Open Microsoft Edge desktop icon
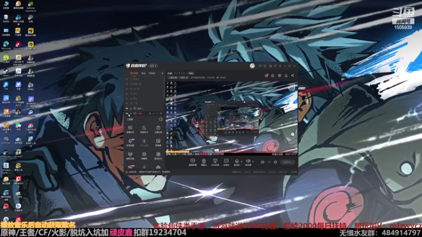 [6, 46]
